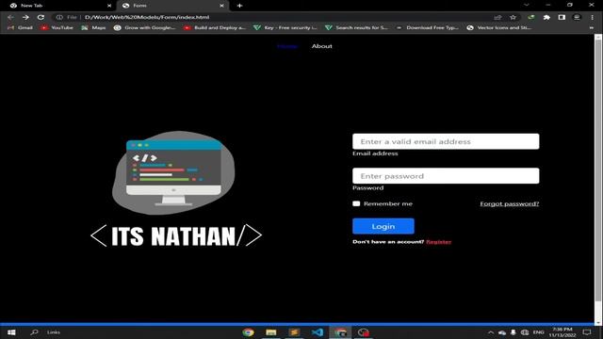Open the Key - Free security bookmark
This screenshot has width=603, height=339.
tap(285, 27)
